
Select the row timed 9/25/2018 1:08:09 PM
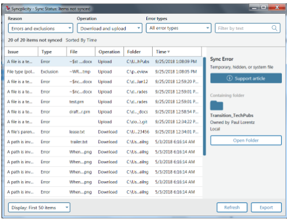(x=103, y=62)
